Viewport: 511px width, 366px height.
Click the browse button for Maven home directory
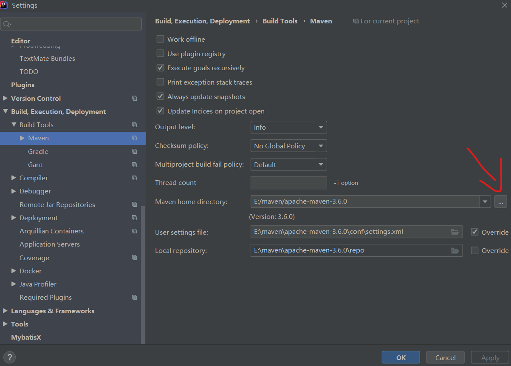500,201
